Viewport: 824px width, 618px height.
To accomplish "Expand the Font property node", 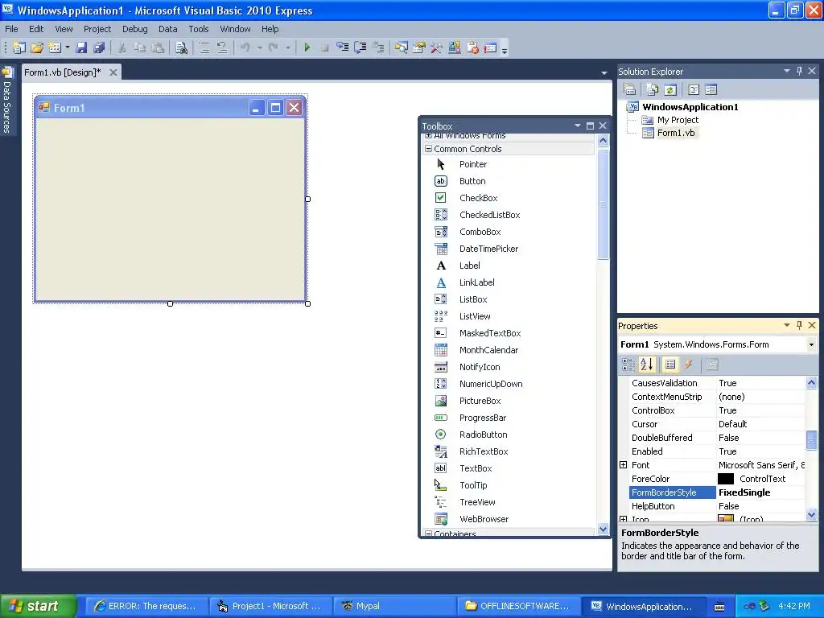I will click(624, 464).
